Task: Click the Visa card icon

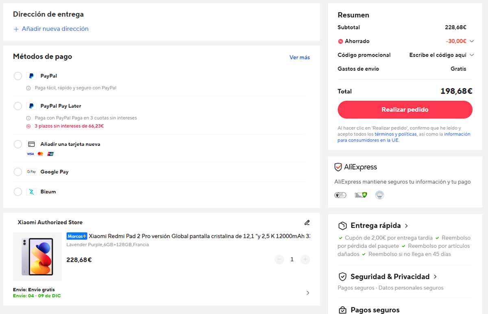Action: pos(31,154)
